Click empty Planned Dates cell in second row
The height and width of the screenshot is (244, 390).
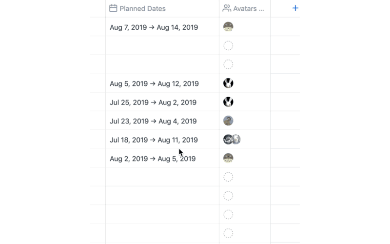click(162, 46)
